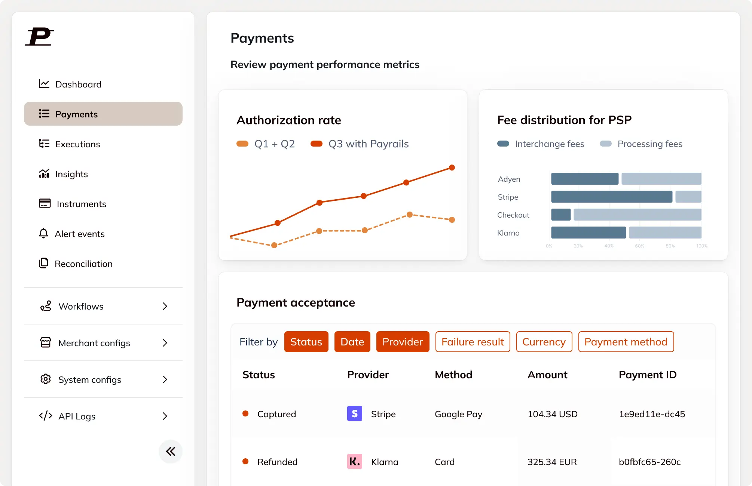This screenshot has height=486, width=752.
Task: Enable the Currency filter chip
Action: click(x=544, y=342)
